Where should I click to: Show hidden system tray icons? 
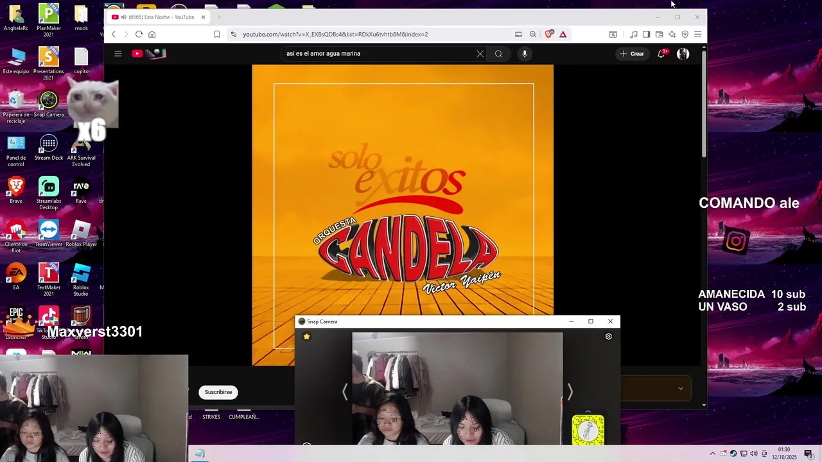(712, 454)
